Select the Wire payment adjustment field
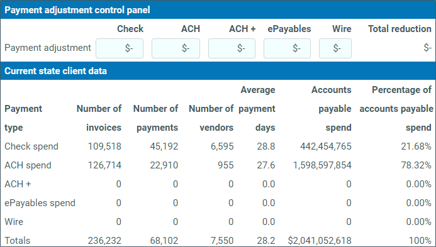 click(335, 48)
